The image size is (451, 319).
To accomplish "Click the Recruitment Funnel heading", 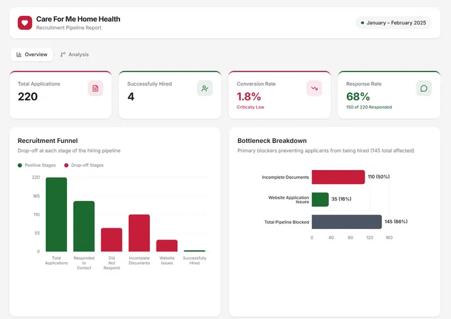I will [x=48, y=141].
